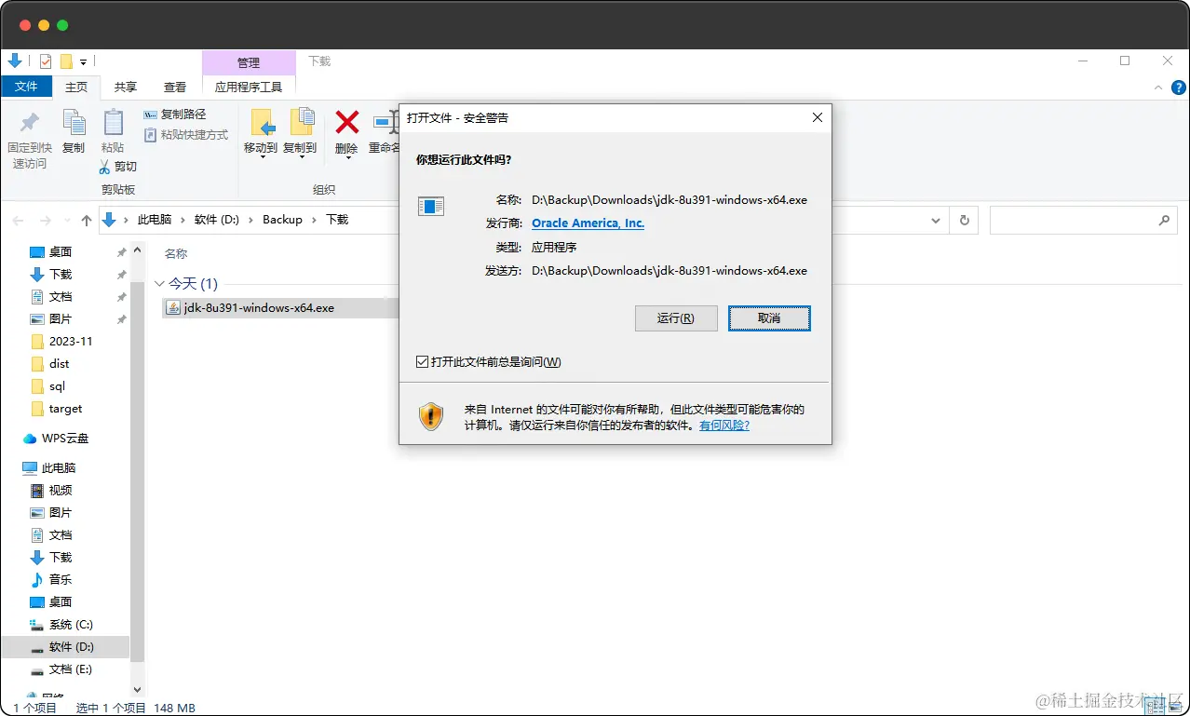The height and width of the screenshot is (716, 1190).
Task: Open the 'What's the risk' (有何风险) link
Action: (724, 426)
